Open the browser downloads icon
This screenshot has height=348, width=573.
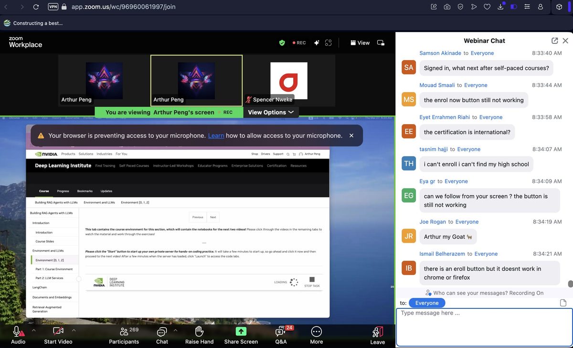pos(501,7)
